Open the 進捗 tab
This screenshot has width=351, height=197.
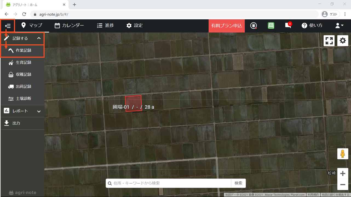pos(105,25)
